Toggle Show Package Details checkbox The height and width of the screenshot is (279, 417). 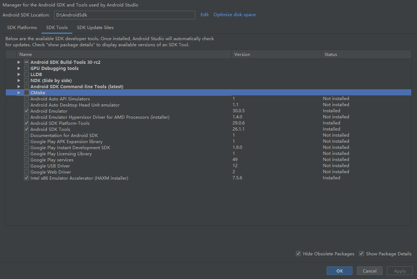pyautogui.click(x=361, y=254)
